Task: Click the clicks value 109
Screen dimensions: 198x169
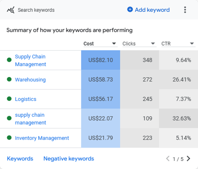Action: pyautogui.click(x=148, y=119)
